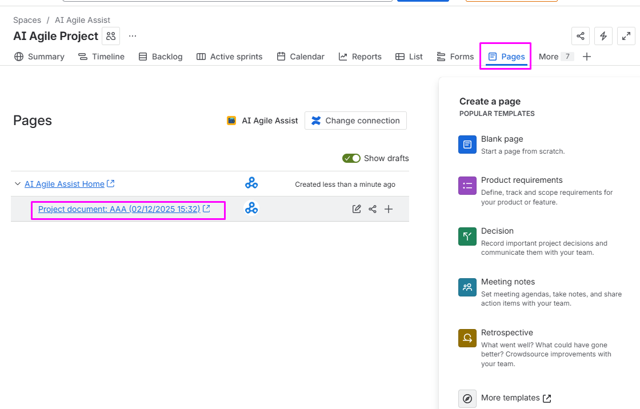Add a new tab with the plus icon
This screenshot has height=409, width=640.
[x=586, y=57]
